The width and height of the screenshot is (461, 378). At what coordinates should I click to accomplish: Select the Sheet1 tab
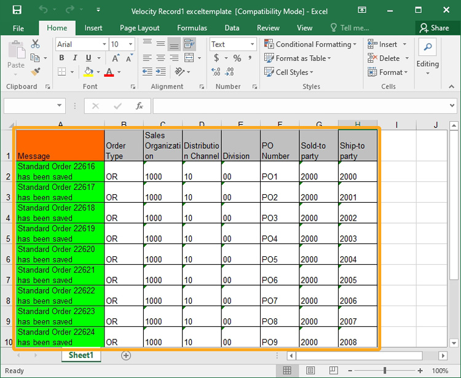81,355
